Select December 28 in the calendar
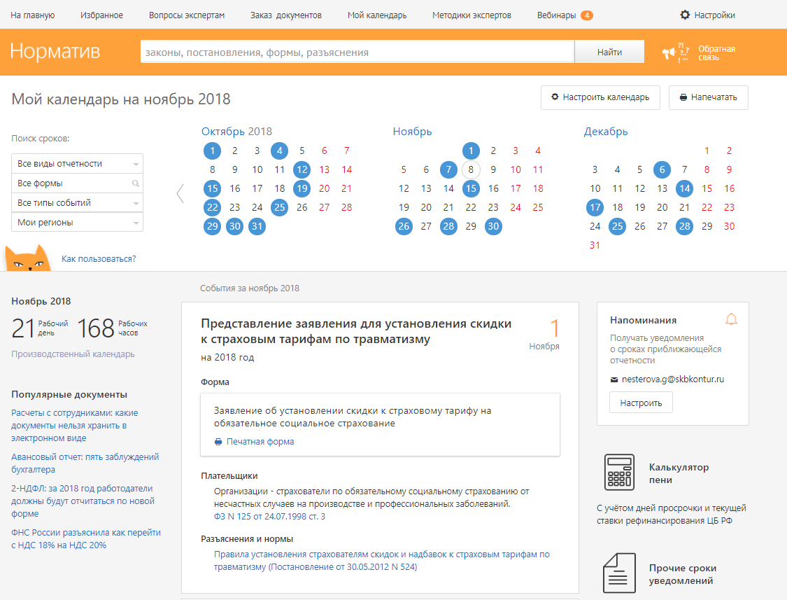This screenshot has height=600, width=787. tap(685, 226)
